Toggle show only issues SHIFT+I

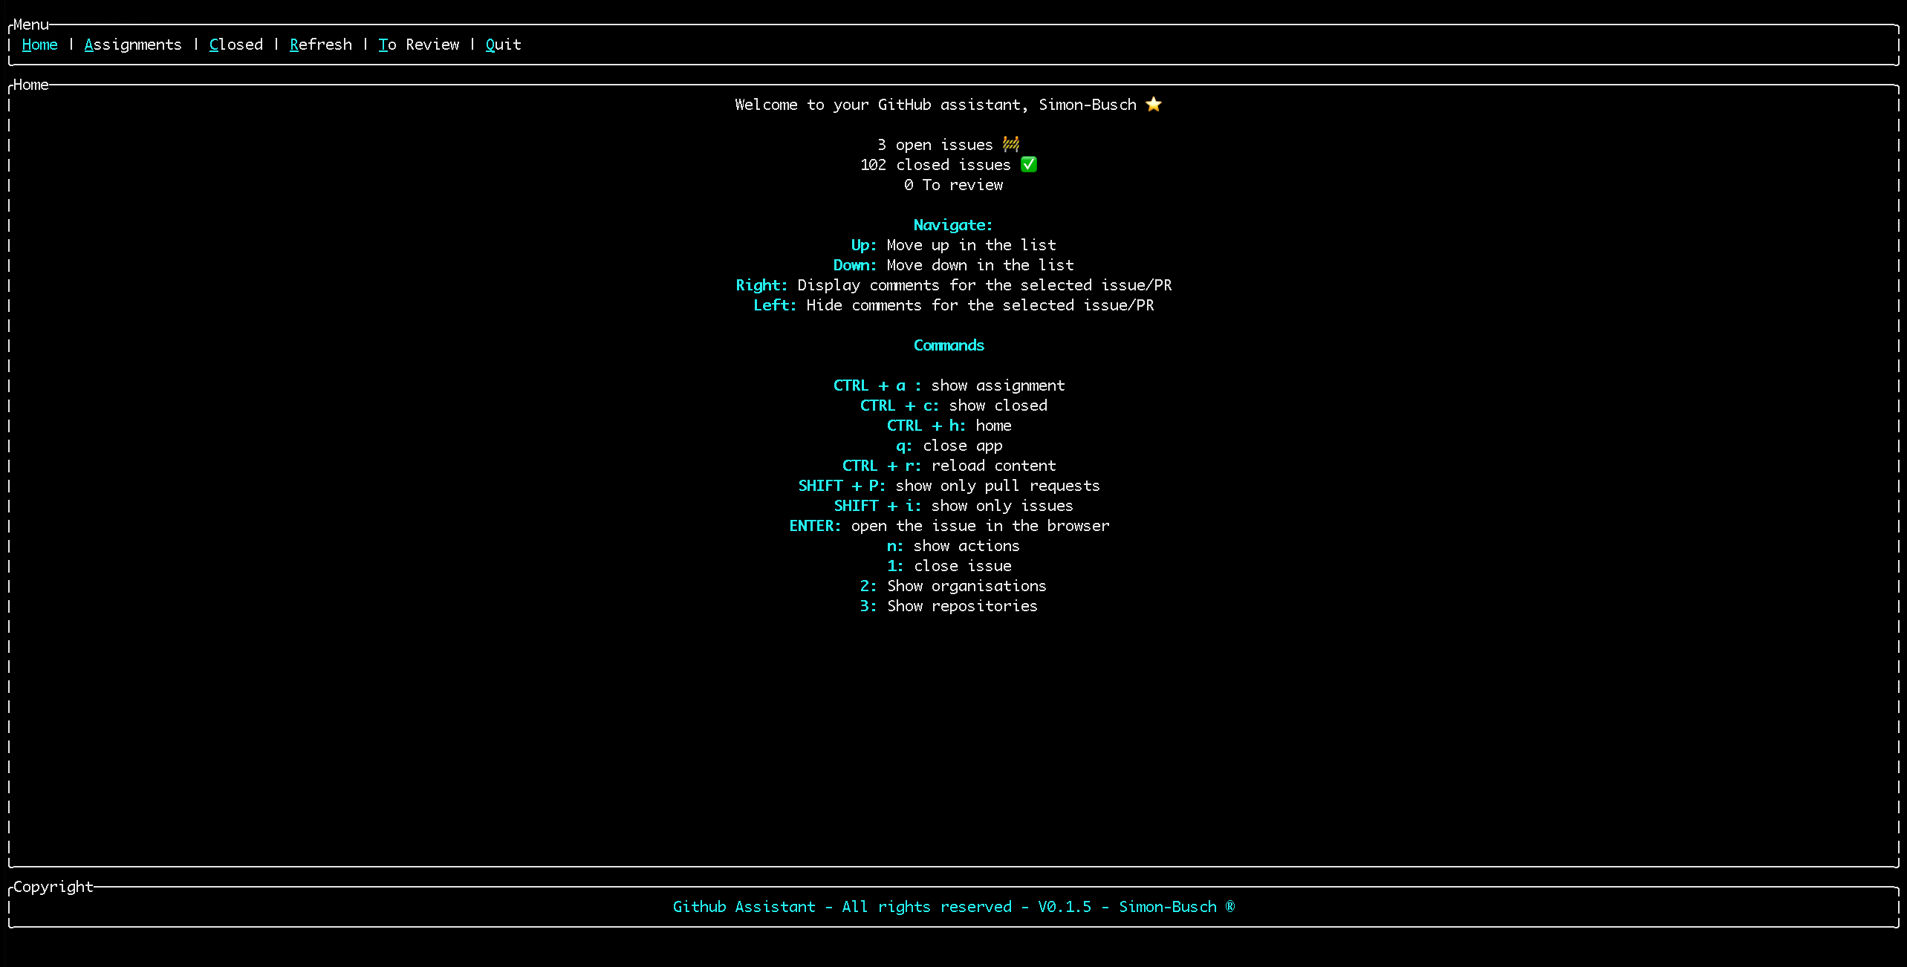(x=949, y=504)
